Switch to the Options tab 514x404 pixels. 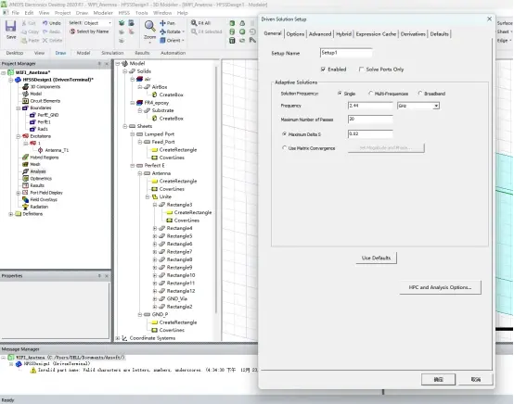coord(295,33)
